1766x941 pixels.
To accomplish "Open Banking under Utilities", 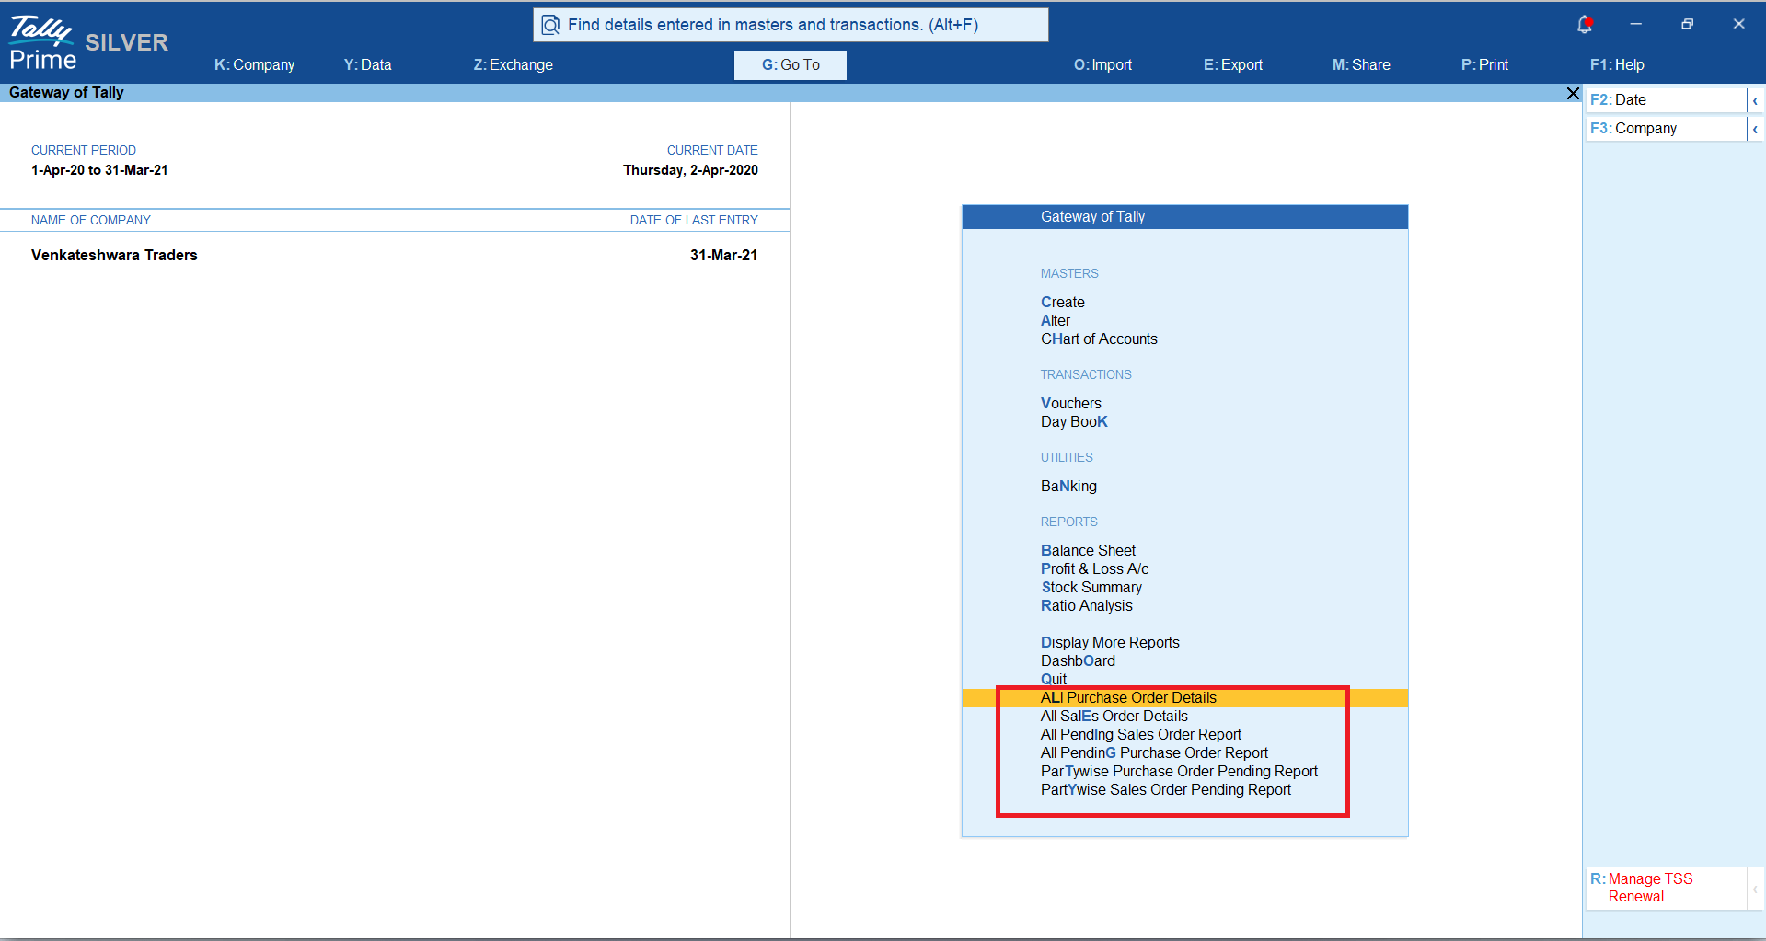I will (x=1068, y=487).
